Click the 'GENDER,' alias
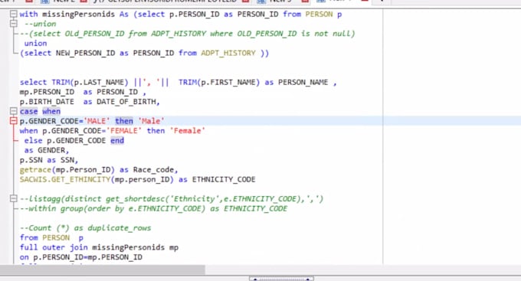Screen dimensions: 521x281 coord(53,151)
